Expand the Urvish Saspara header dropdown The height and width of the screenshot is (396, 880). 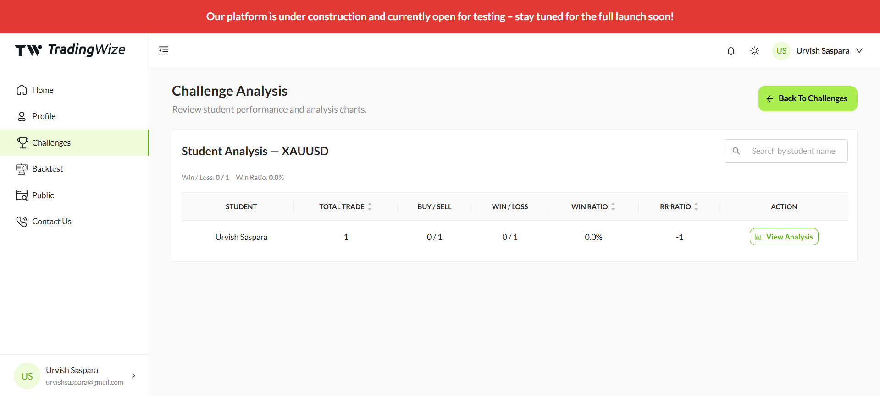(859, 51)
